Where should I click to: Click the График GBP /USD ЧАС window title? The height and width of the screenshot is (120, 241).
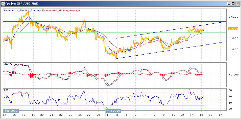[x=21, y=4]
